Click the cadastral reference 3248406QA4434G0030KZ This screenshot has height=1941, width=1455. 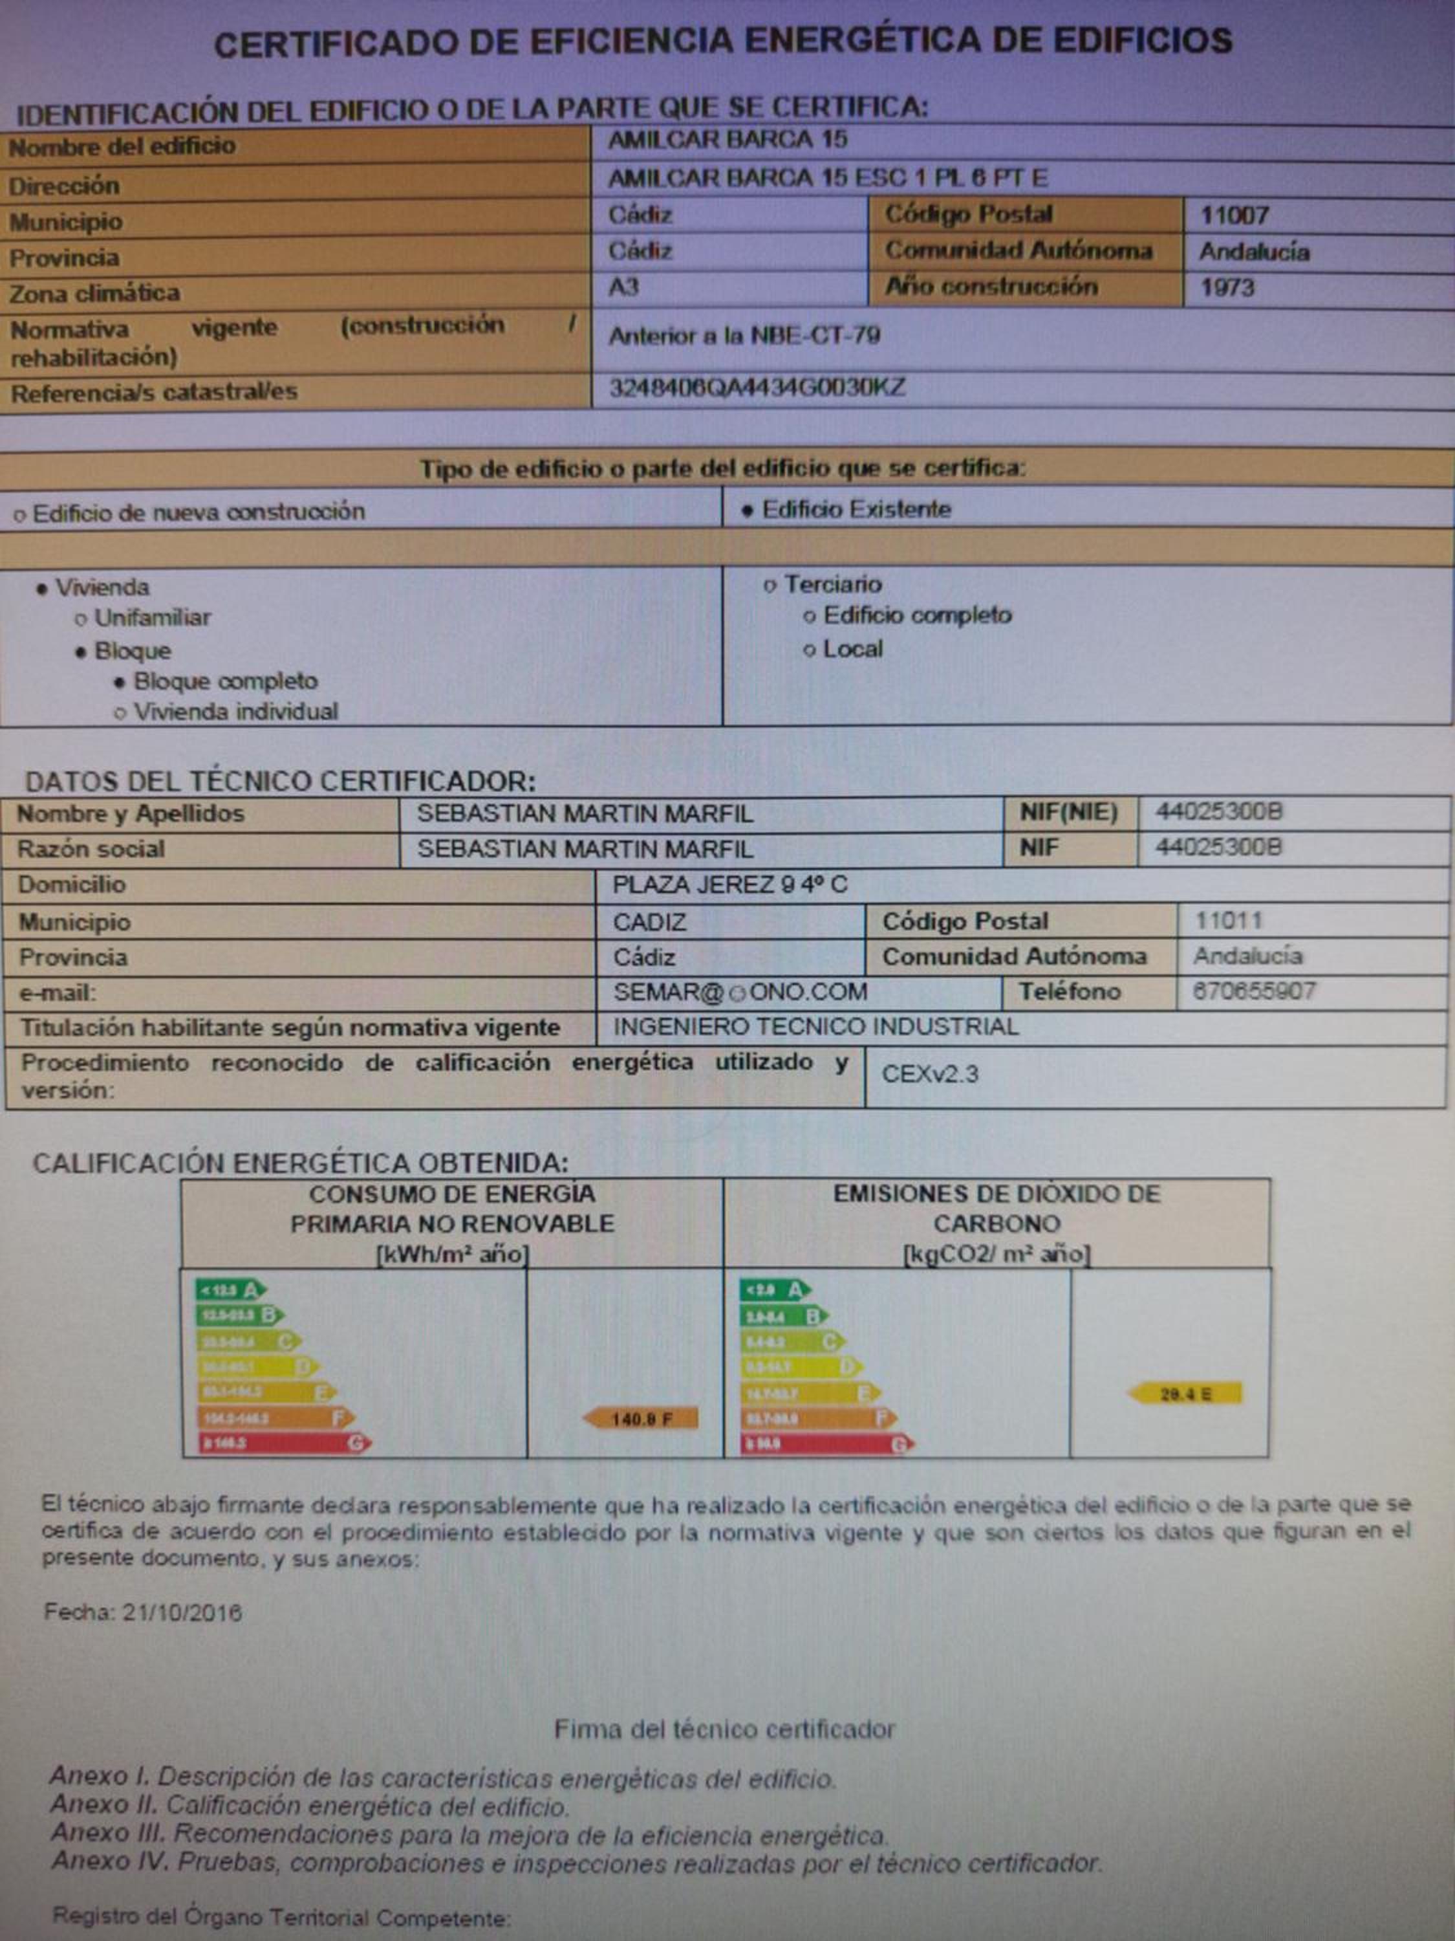click(x=757, y=387)
